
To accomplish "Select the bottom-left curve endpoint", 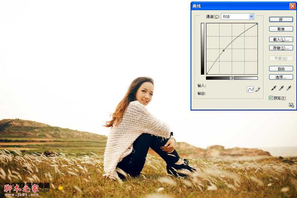I will click(x=207, y=74).
